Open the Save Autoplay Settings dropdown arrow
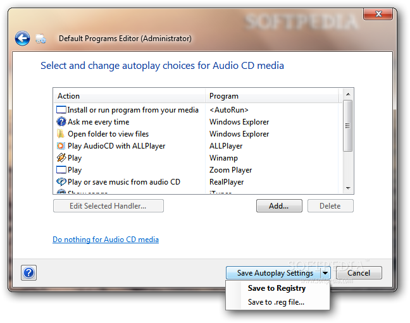The width and height of the screenshot is (410, 323). click(325, 273)
